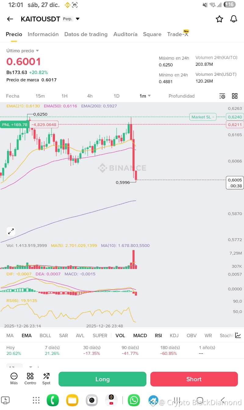Open Trade-X tab
This screenshot has width=244, height=410.
(x=178, y=34)
